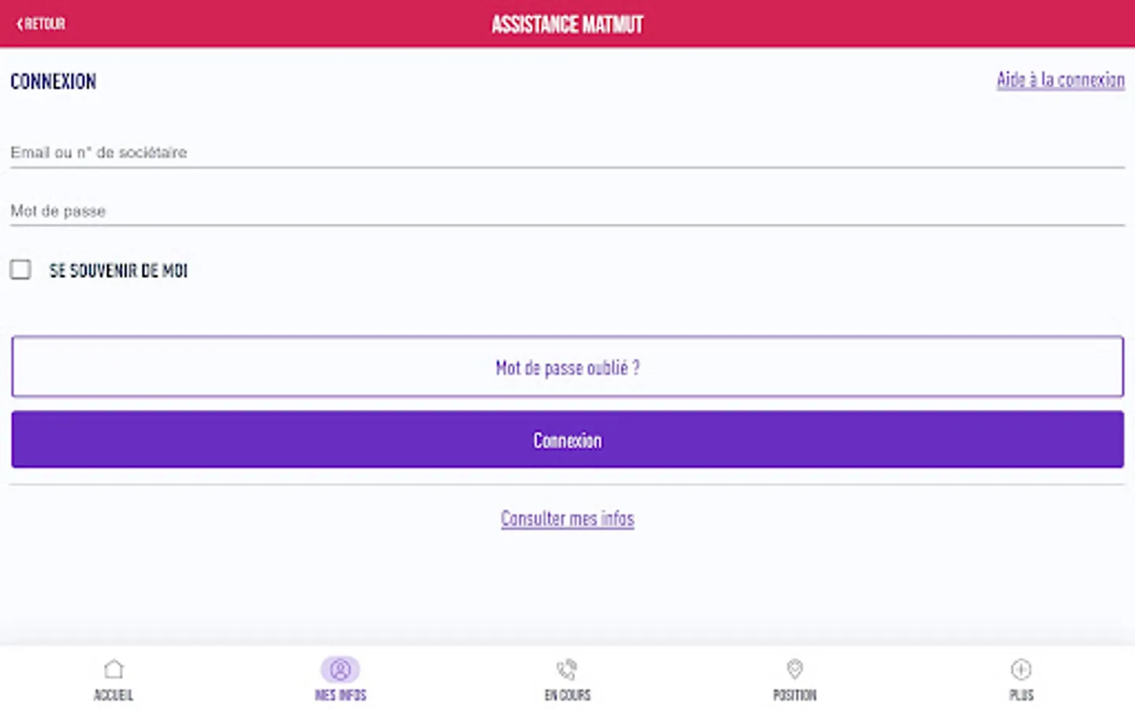
Task: Tap the Position map pin icon
Action: 794,669
